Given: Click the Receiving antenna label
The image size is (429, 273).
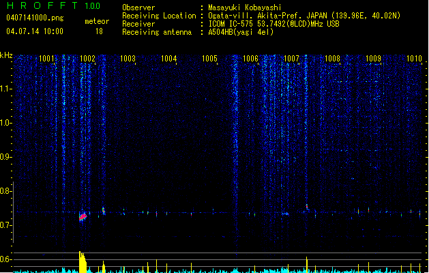Looking at the screenshot, I should 157,32.
